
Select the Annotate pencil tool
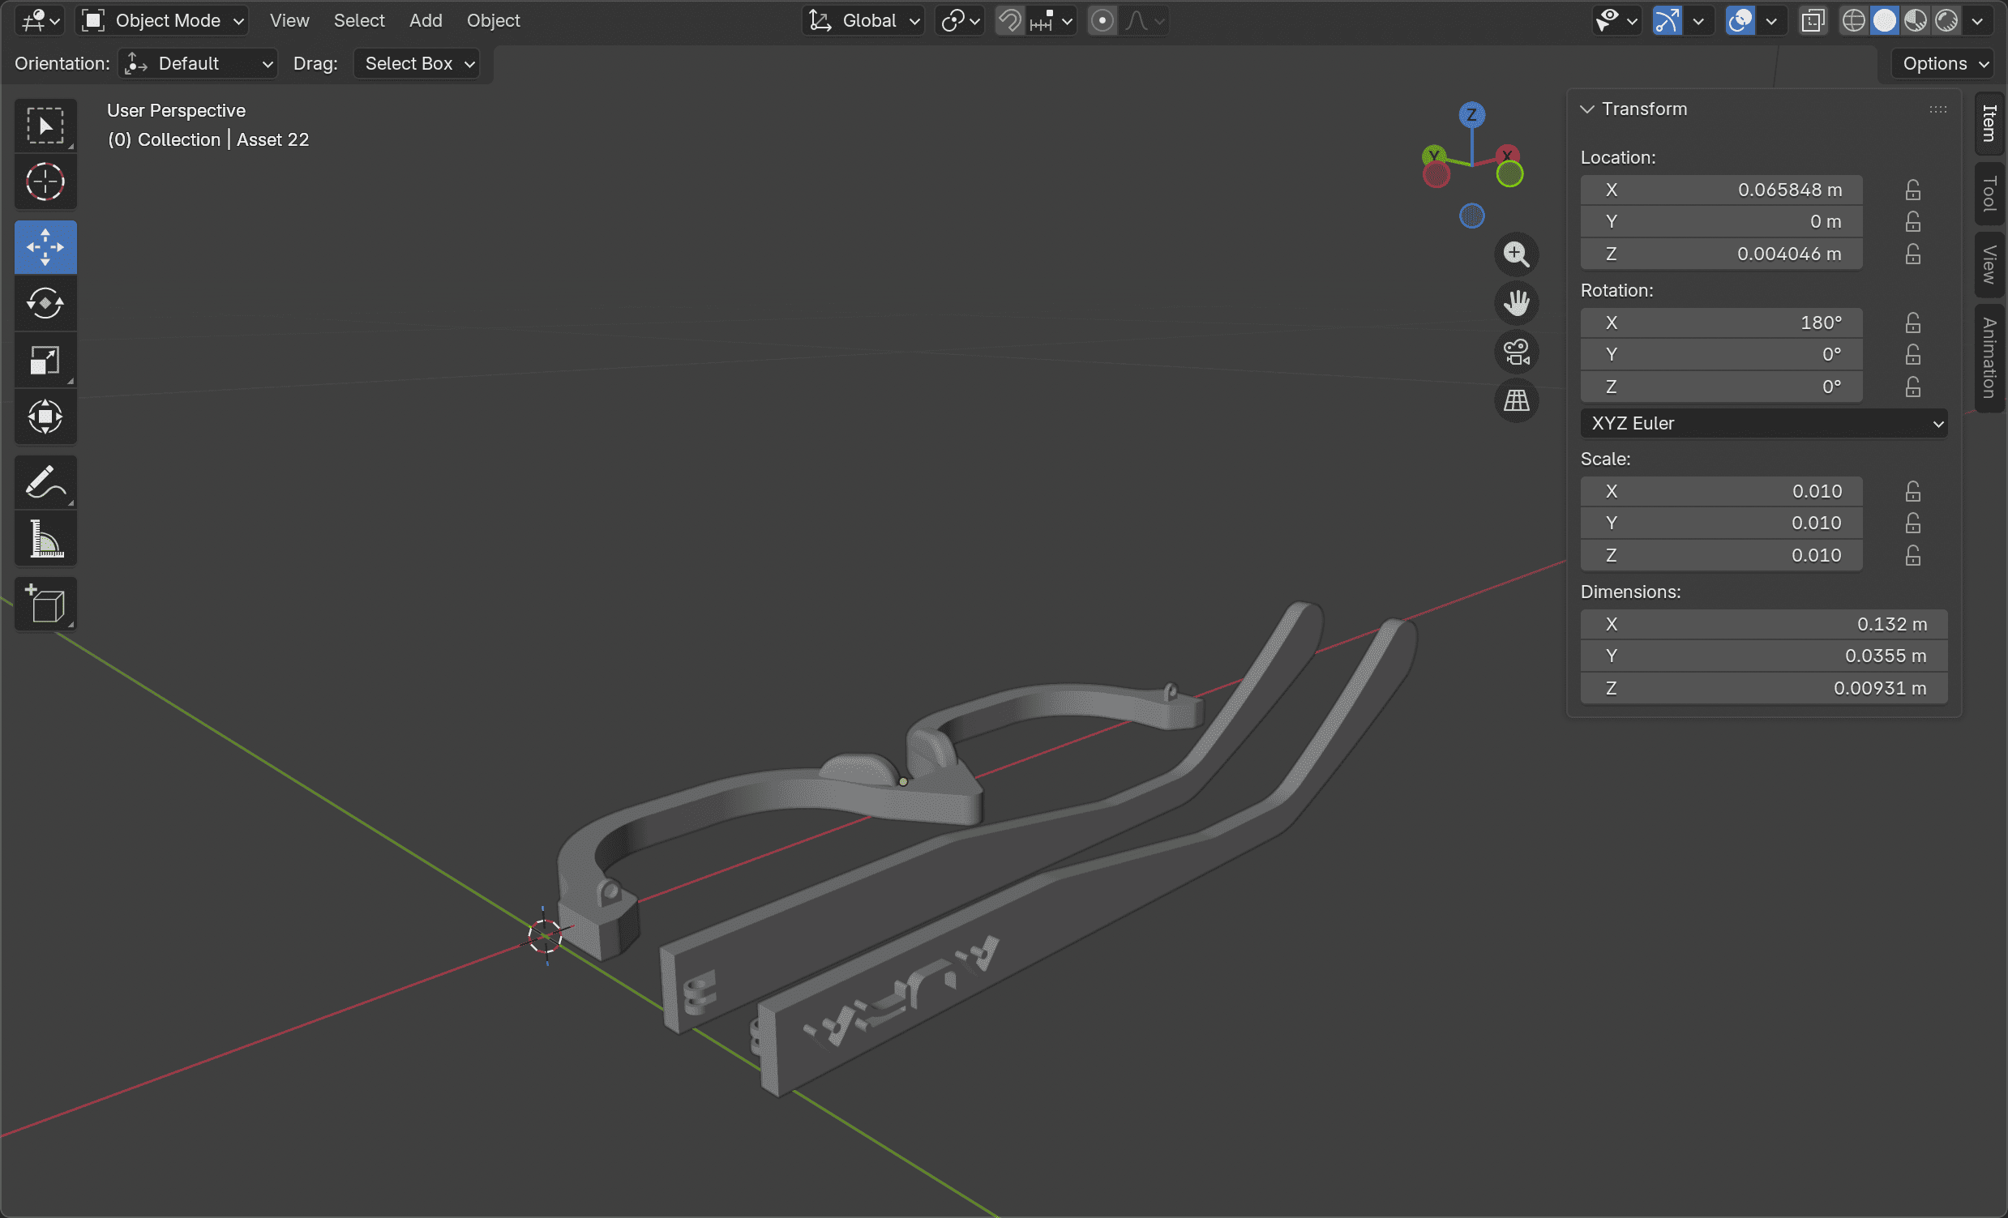coord(45,482)
